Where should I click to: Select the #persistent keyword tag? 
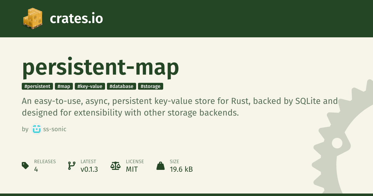(37, 86)
